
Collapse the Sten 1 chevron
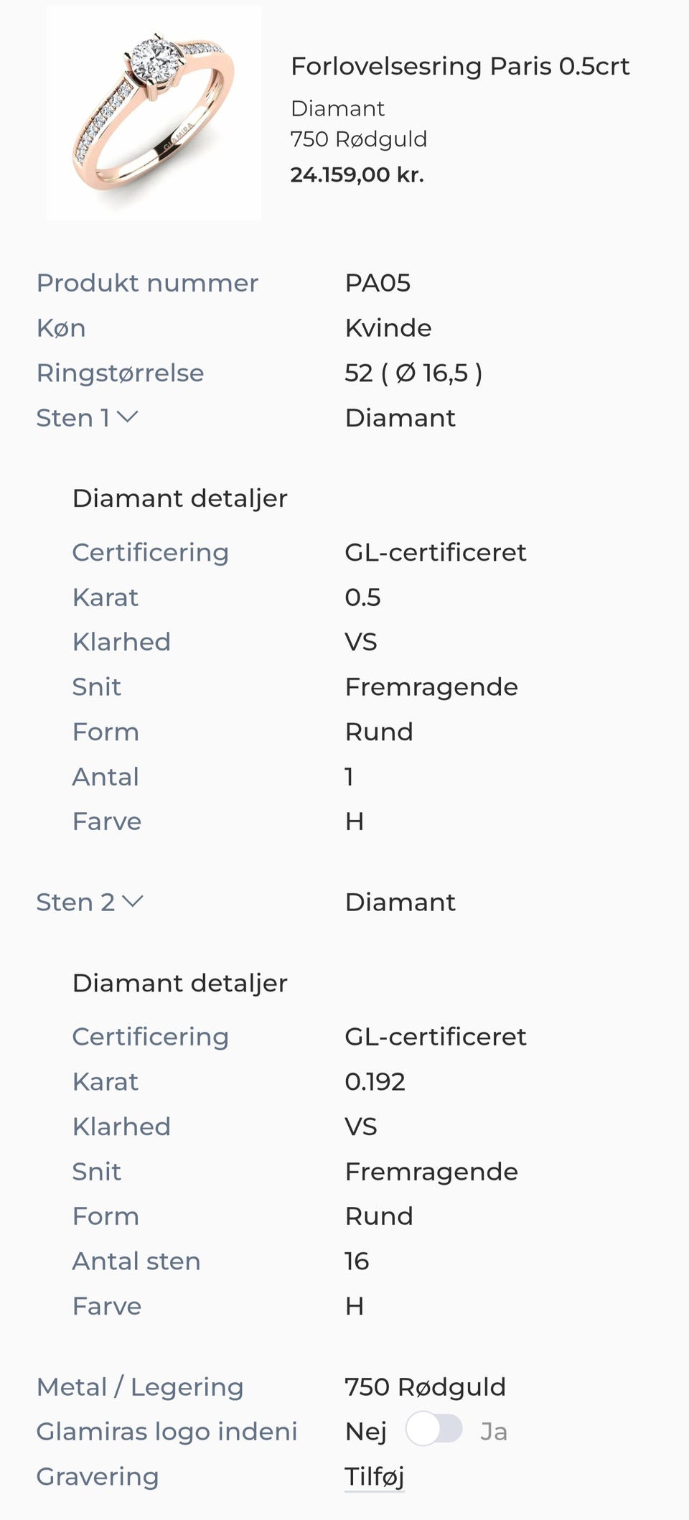127,417
